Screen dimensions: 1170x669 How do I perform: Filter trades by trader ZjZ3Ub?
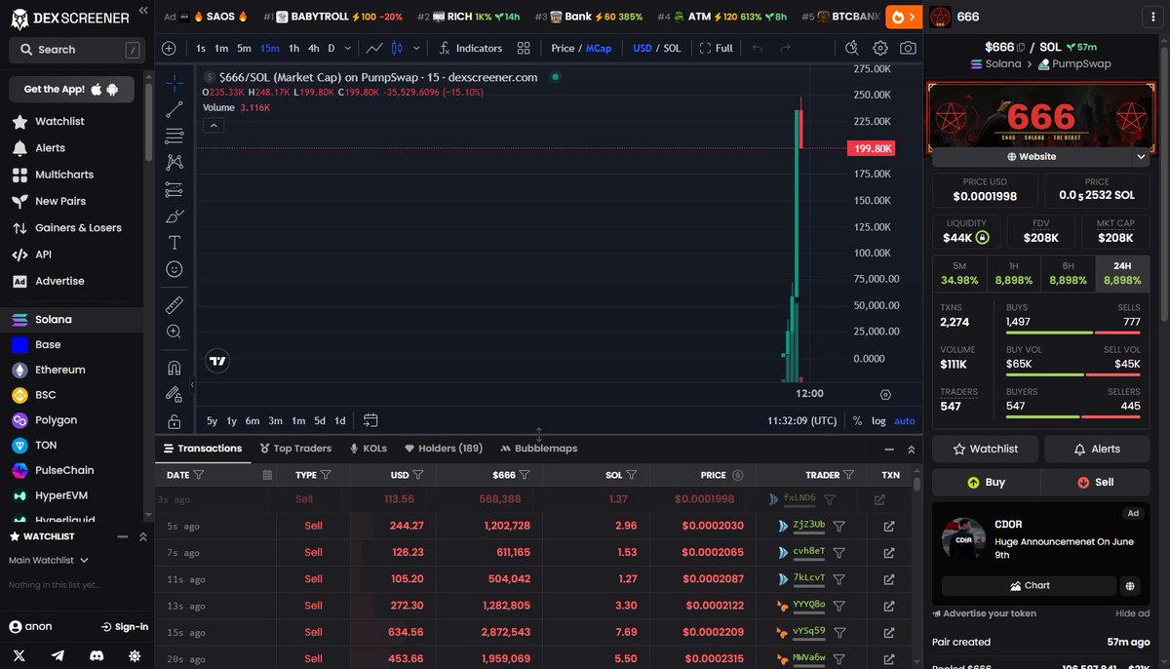click(x=838, y=526)
